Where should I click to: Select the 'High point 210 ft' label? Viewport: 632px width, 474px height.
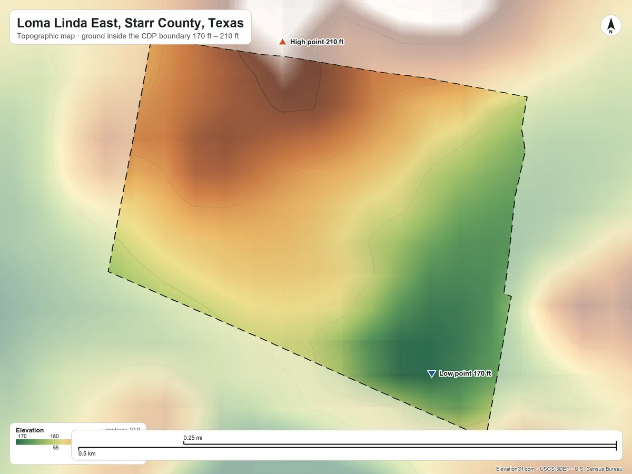click(317, 42)
